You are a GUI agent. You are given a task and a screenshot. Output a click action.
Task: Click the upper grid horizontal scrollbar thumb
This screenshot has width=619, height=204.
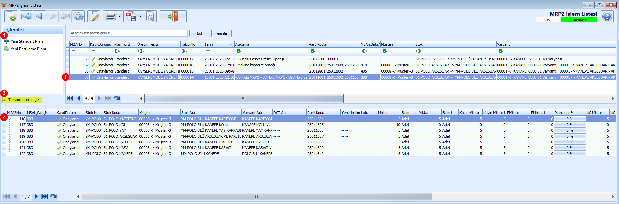click(x=244, y=98)
